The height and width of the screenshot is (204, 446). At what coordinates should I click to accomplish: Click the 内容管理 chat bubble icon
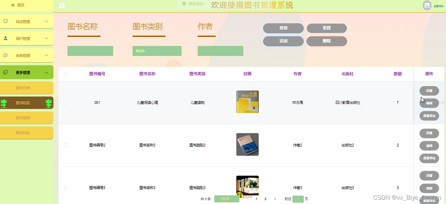(6, 55)
